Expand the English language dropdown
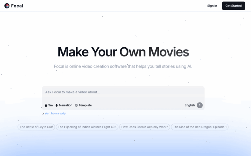Viewport: 251px width, 156px height. (190, 105)
